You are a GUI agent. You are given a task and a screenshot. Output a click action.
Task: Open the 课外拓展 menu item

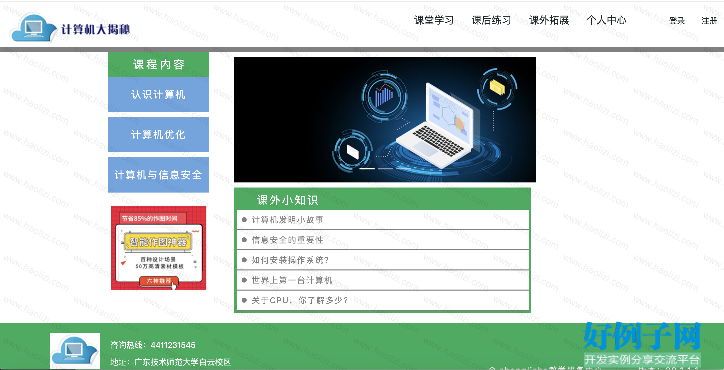coord(549,20)
